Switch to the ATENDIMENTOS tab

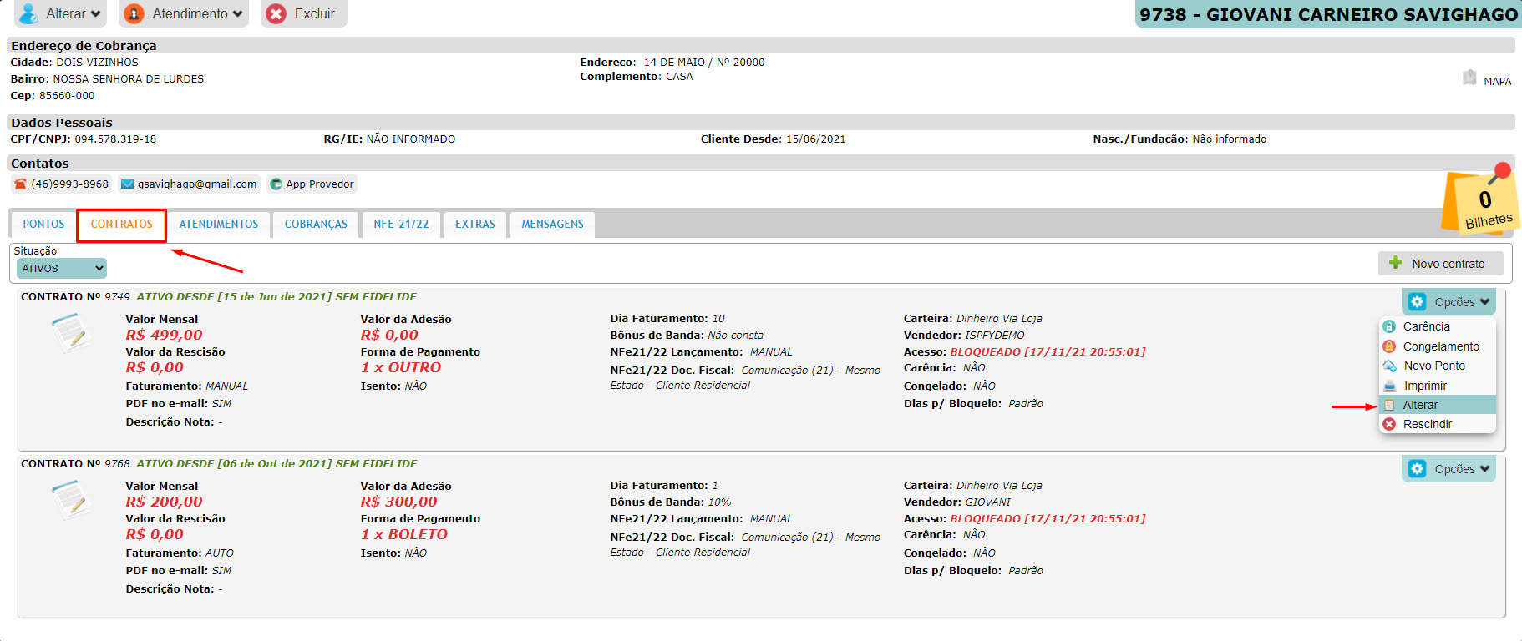point(219,225)
